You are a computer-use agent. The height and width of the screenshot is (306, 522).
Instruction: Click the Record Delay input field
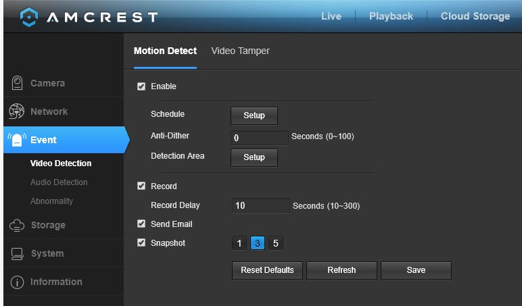261,205
